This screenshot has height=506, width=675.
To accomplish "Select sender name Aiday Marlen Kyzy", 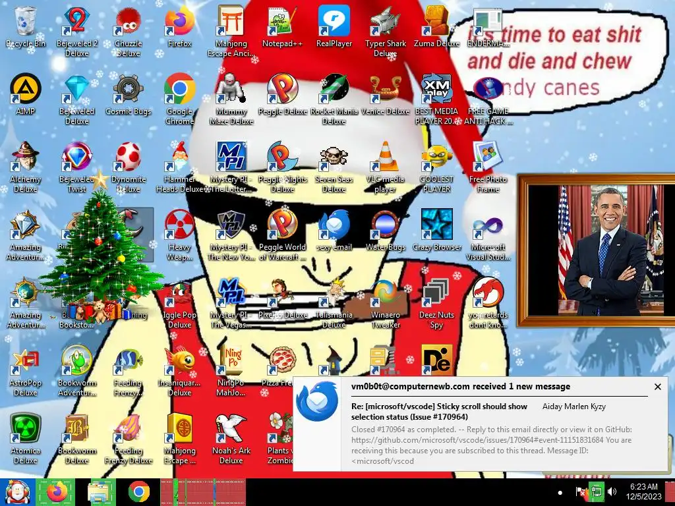I will (x=574, y=406).
